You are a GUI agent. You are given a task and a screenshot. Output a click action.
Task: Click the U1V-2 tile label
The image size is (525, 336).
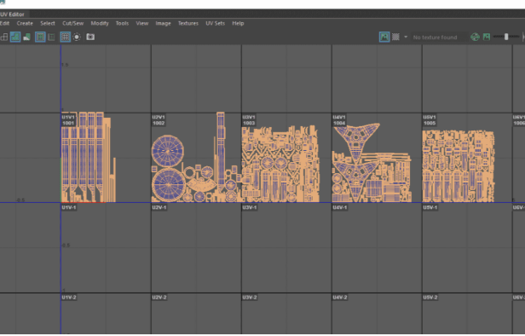tap(69, 298)
